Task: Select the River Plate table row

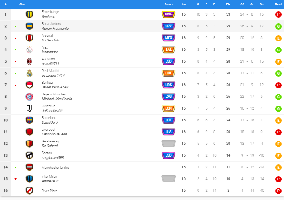Action: click(x=142, y=191)
